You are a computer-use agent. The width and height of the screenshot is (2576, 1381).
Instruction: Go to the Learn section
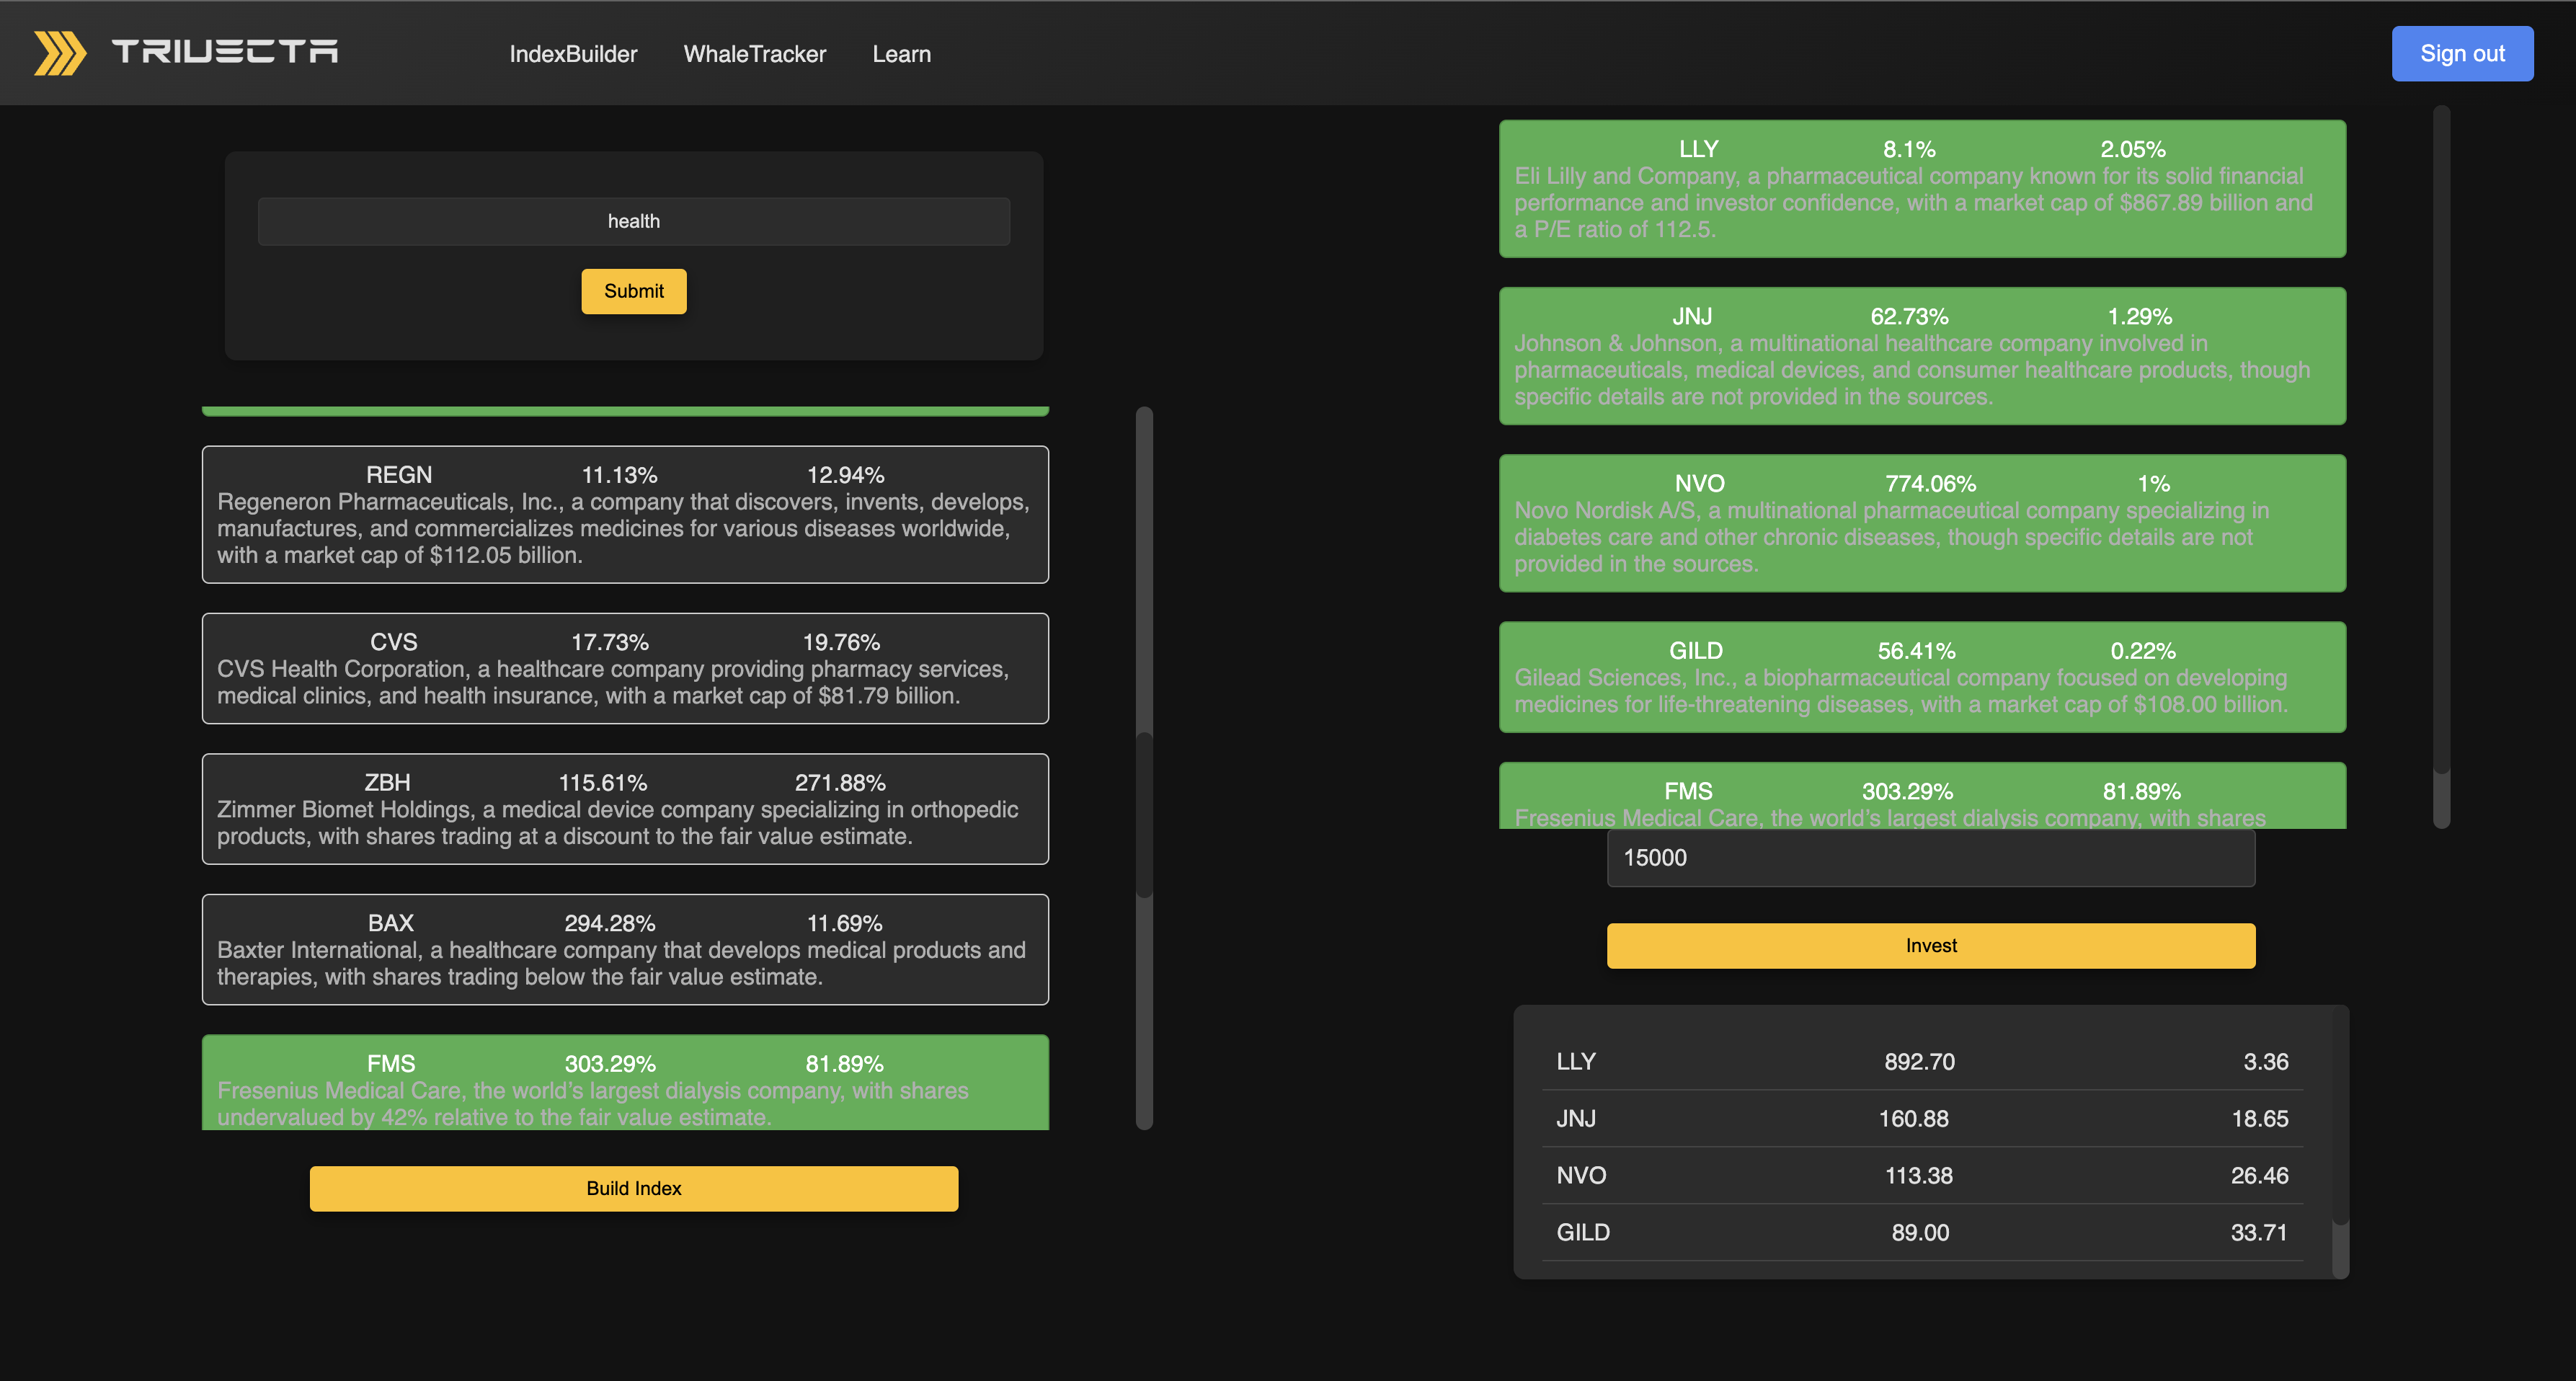point(901,54)
